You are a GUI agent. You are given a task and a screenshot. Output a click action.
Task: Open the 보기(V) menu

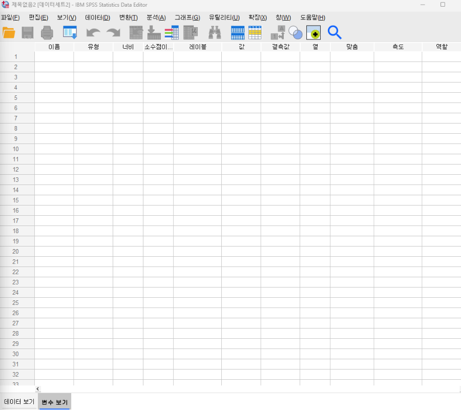click(x=67, y=17)
